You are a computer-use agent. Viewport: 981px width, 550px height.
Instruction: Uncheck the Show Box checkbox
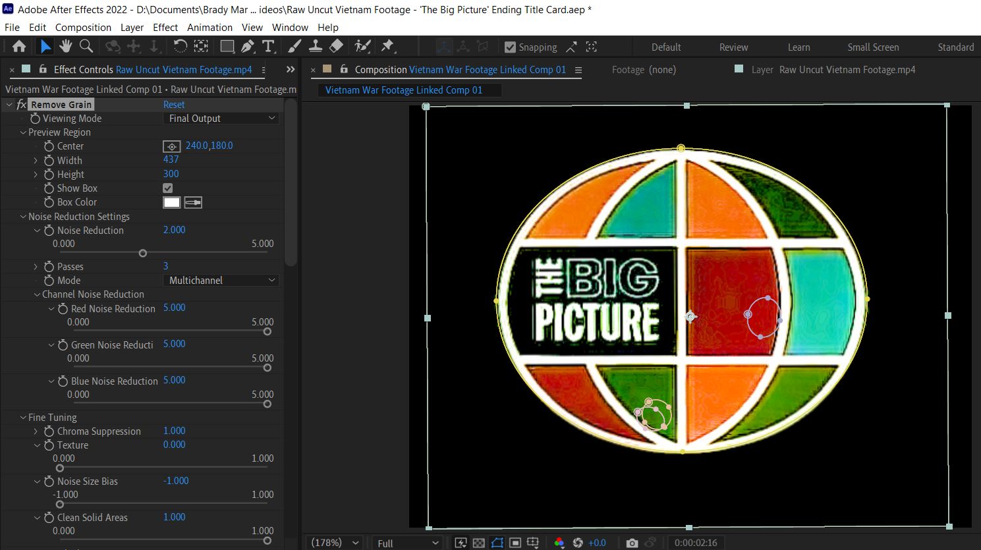(x=168, y=188)
